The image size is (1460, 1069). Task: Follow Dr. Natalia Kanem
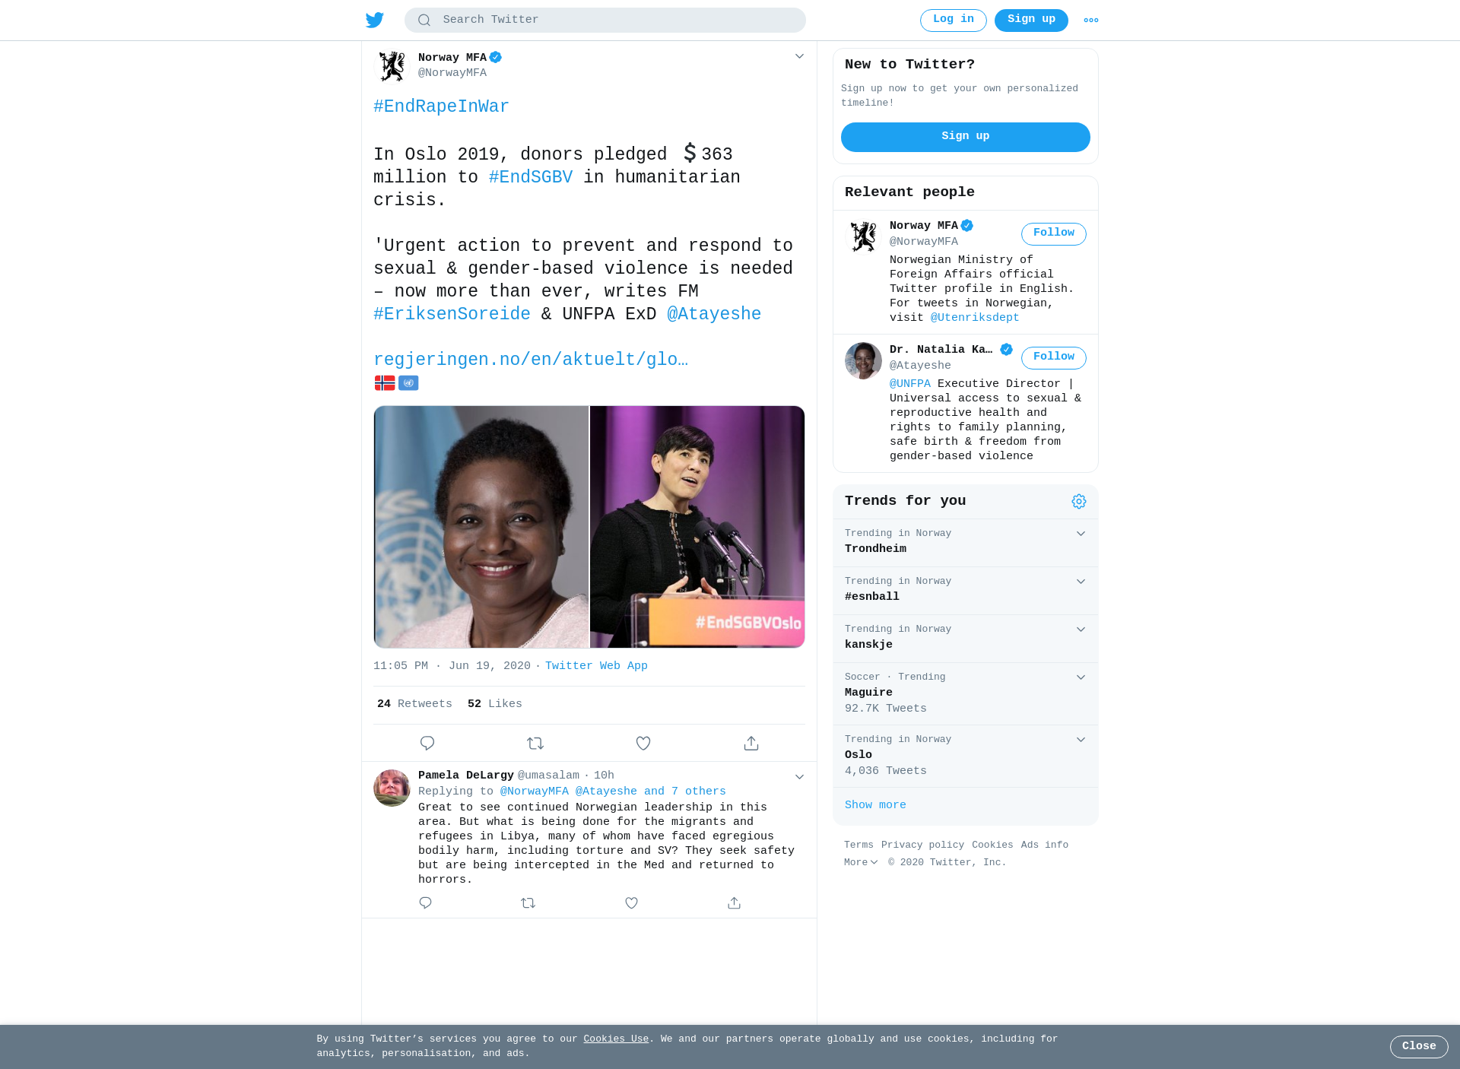1054,357
